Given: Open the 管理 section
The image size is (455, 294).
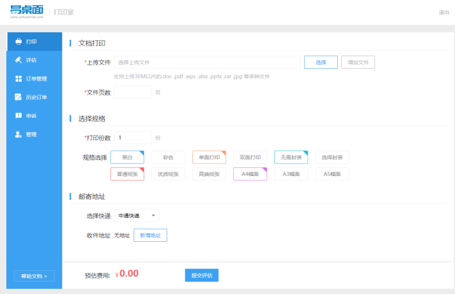Looking at the screenshot, I should tap(34, 135).
